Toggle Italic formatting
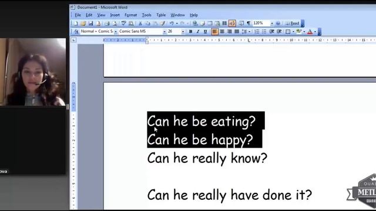Screen dimensions: 376x211 click(198, 32)
